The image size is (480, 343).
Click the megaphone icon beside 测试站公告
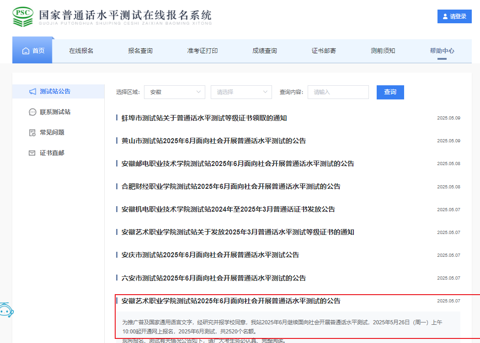pyautogui.click(x=32, y=91)
